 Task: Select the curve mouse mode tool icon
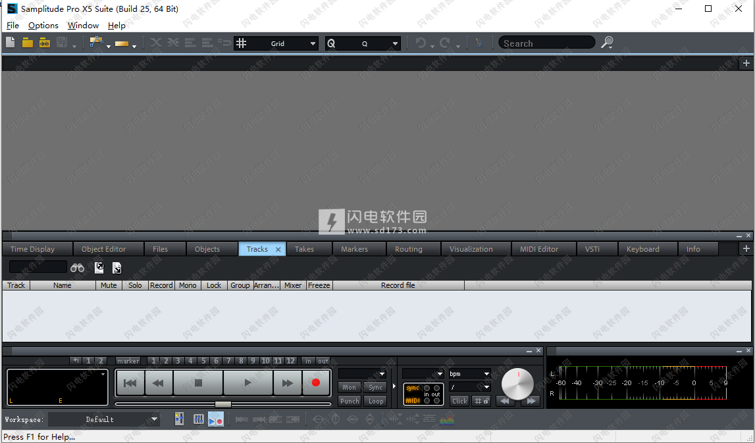tap(96, 42)
